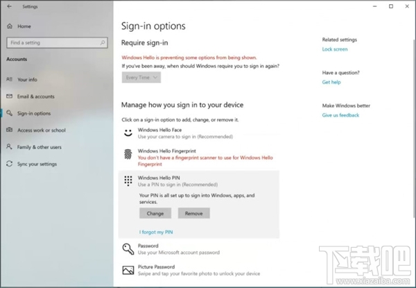Click the Picture Password image icon

(128, 270)
